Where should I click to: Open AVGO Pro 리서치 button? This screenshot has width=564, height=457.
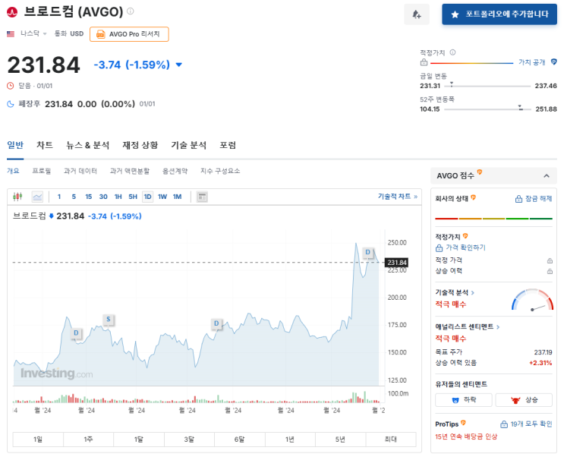pyautogui.click(x=129, y=34)
